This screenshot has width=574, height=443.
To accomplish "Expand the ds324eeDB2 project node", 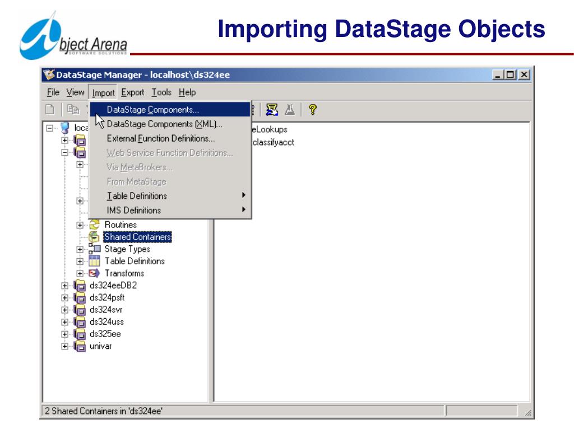I will tap(65, 286).
